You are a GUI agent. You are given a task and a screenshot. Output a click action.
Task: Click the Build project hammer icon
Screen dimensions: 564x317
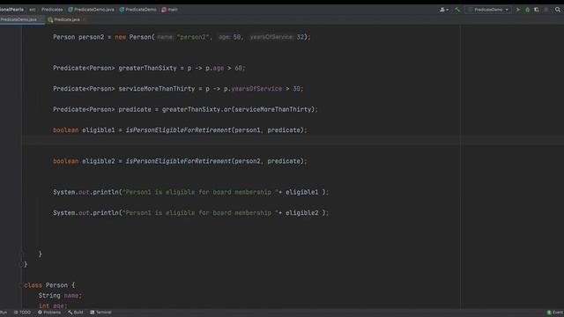pyautogui.click(x=457, y=10)
